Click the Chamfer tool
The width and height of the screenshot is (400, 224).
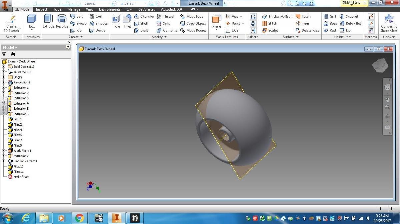tap(144, 16)
